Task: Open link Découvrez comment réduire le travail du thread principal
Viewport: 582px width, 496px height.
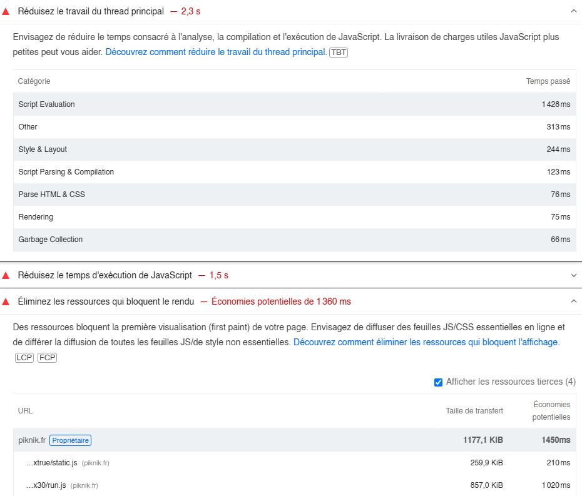Action: (x=216, y=52)
